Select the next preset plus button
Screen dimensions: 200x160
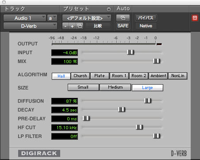pyautogui.click(x=72, y=26)
